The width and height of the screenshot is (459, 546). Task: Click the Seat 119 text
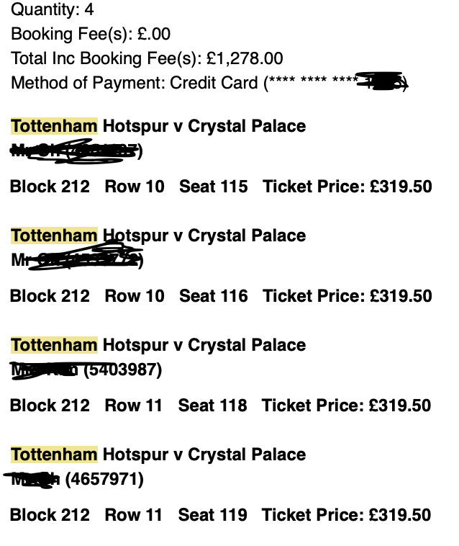coord(212,514)
